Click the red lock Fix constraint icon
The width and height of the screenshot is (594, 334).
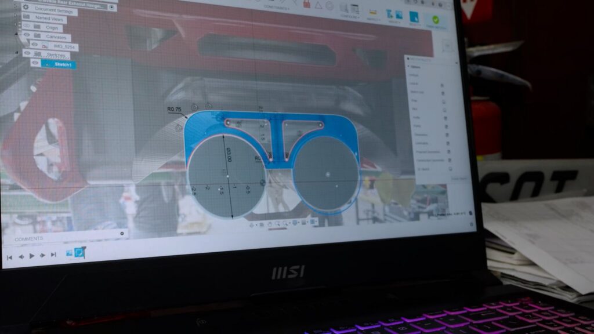[x=306, y=4]
